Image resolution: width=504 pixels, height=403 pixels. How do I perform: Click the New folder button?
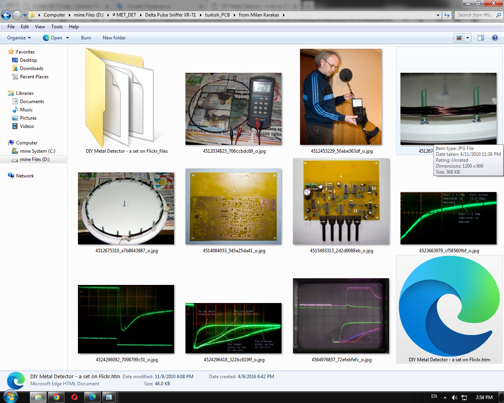(x=114, y=38)
